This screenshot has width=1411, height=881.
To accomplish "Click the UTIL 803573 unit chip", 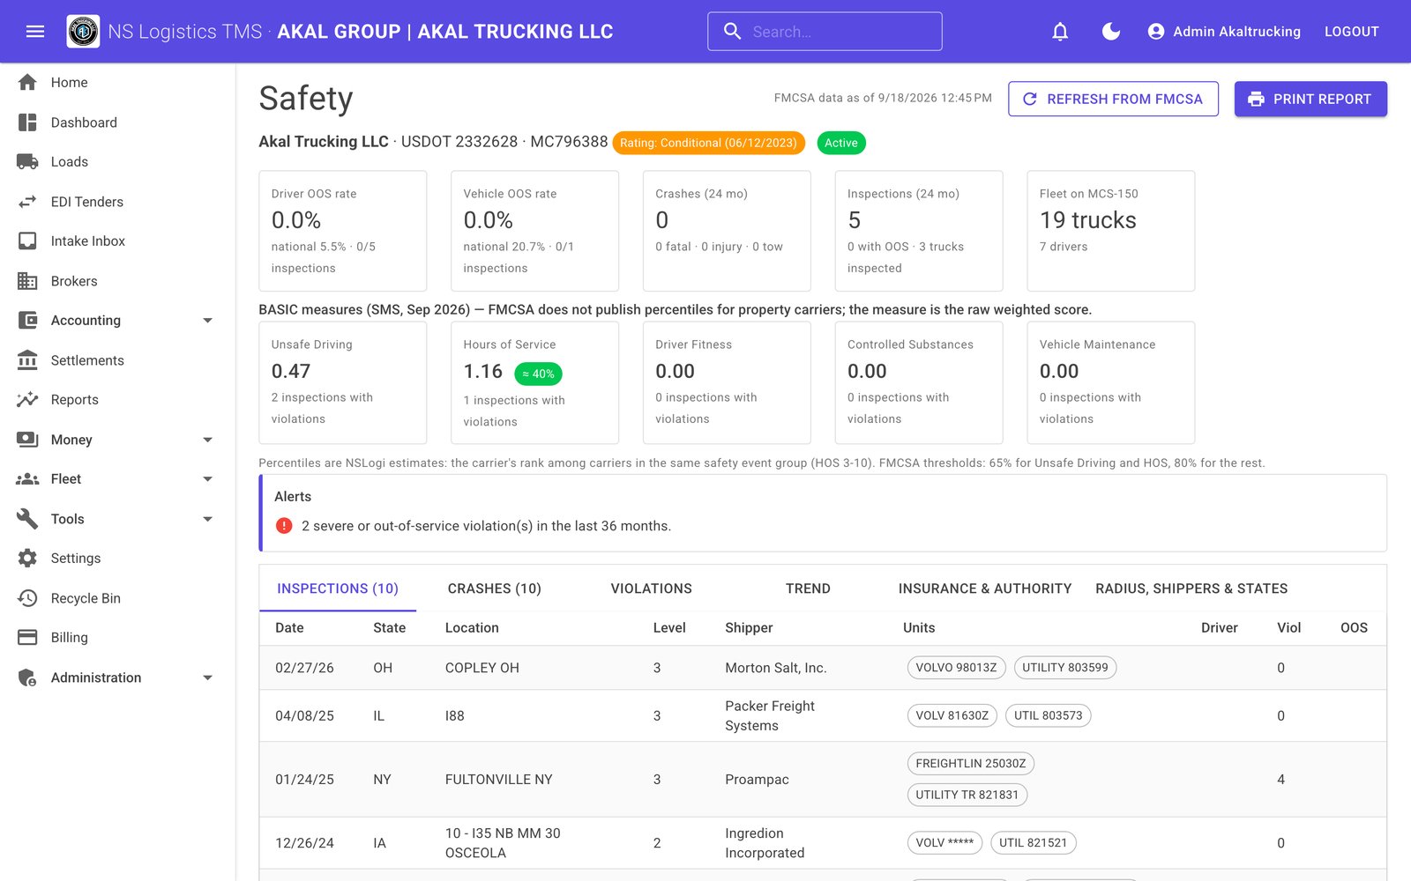I will tap(1048, 715).
